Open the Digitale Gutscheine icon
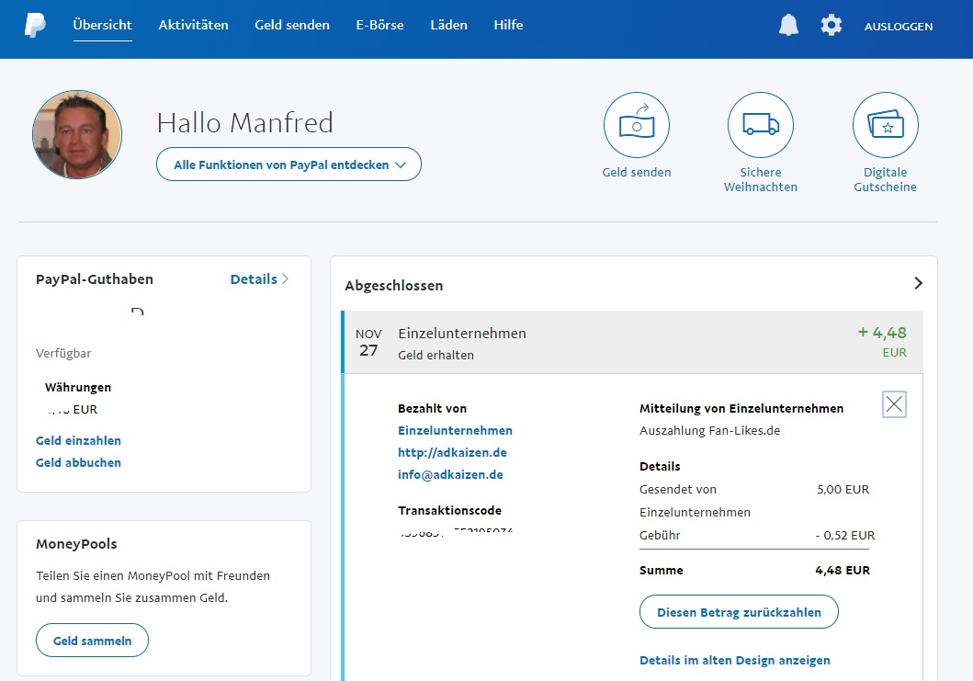Screen dimensions: 973x681 (885, 126)
